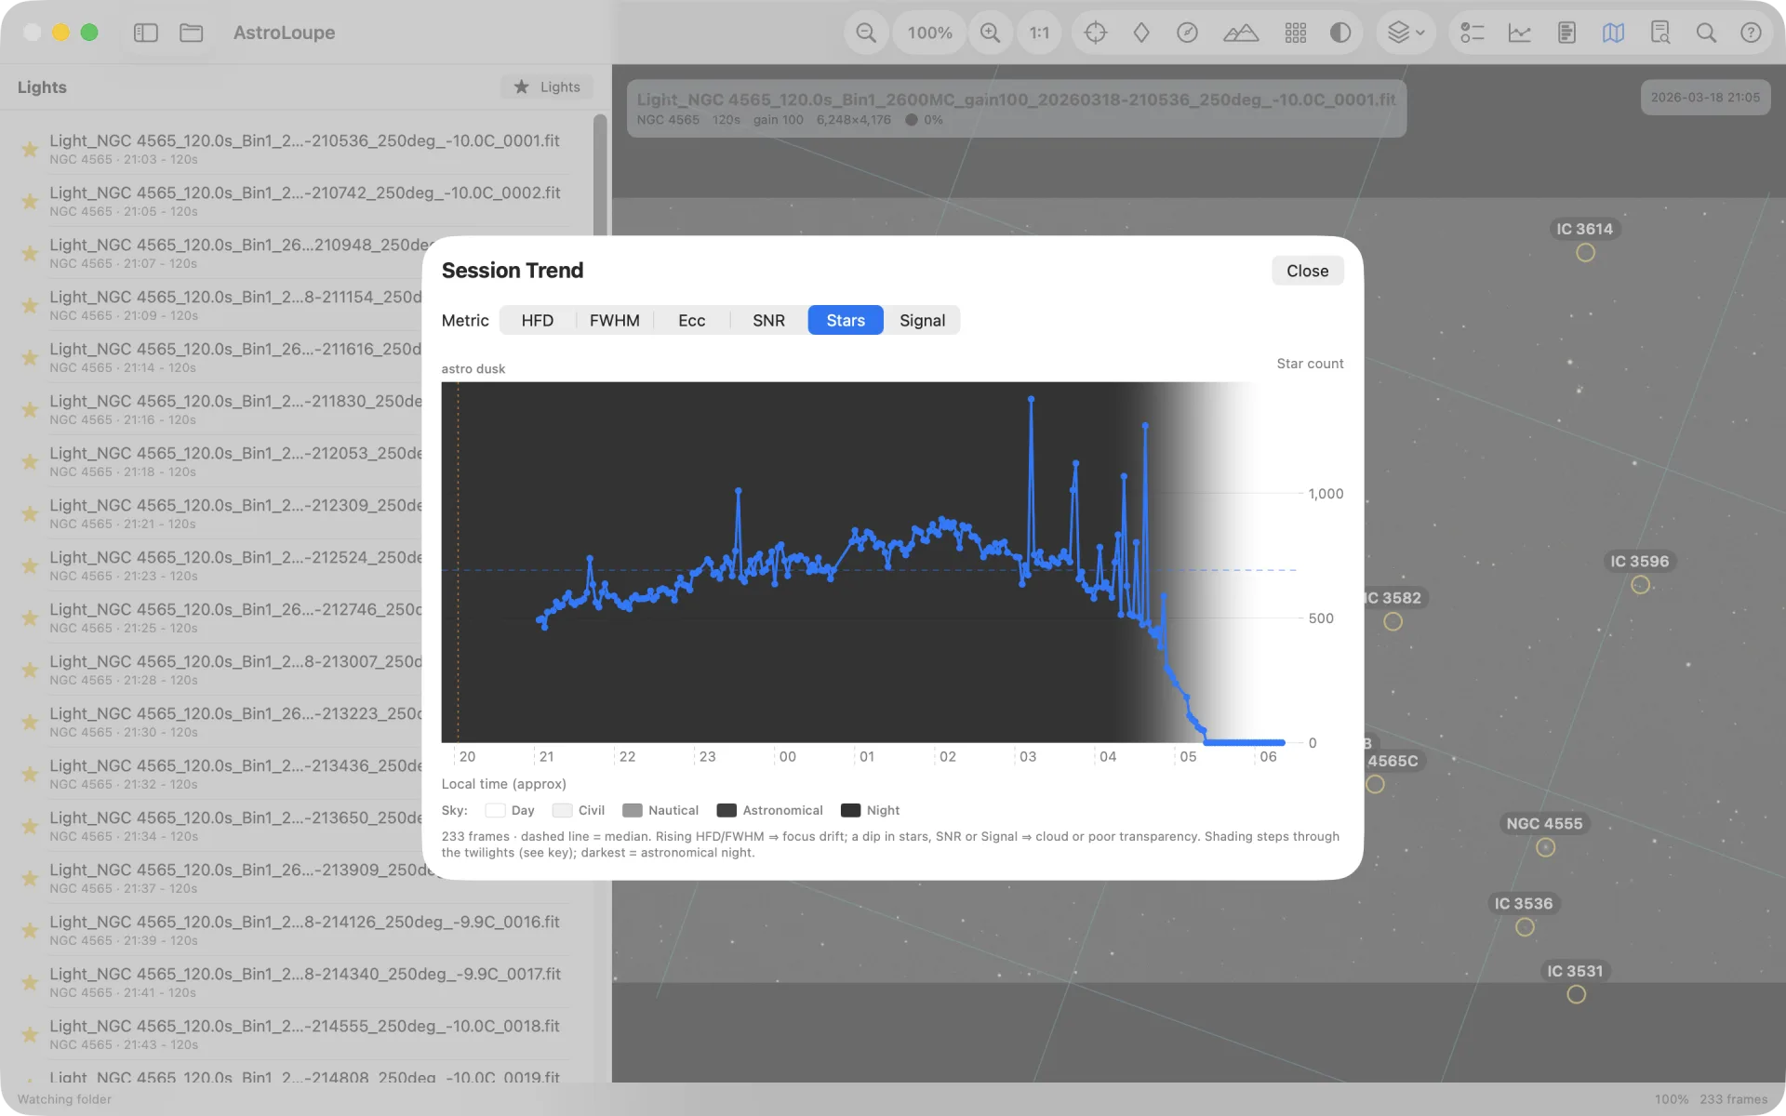Toggle star rating on frame 0002

click(30, 201)
